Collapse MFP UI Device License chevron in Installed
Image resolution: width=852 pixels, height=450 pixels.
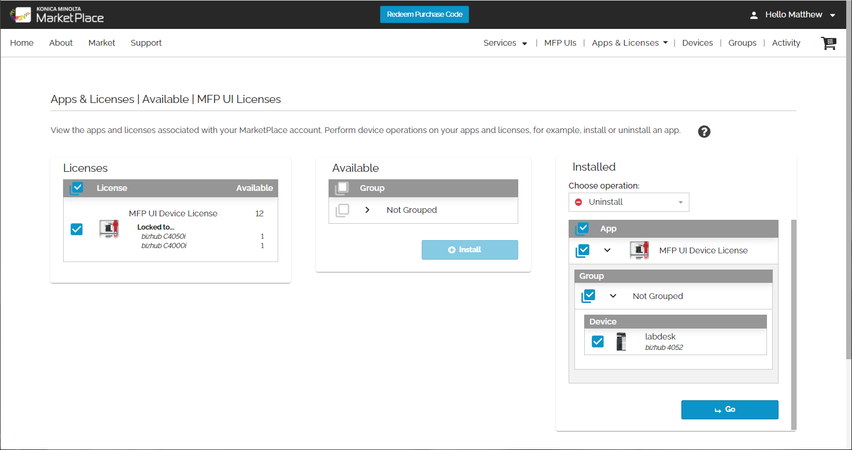[607, 250]
